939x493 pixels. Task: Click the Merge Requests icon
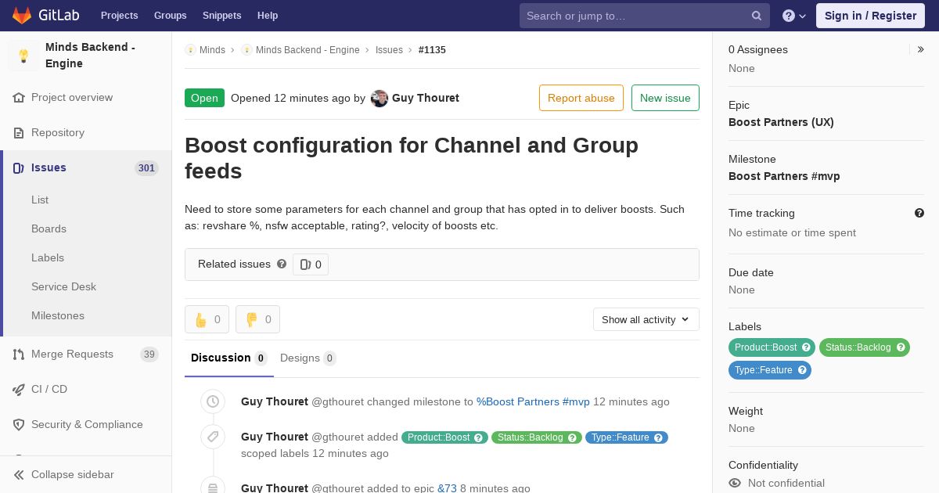[19, 354]
